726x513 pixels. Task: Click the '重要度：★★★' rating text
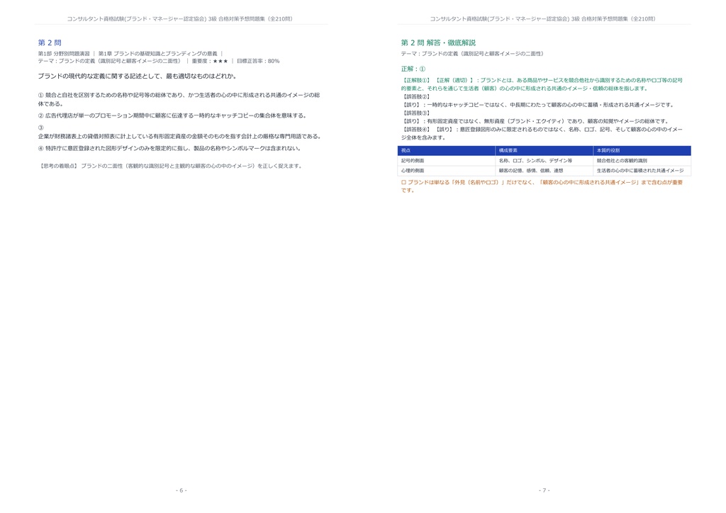210,61
